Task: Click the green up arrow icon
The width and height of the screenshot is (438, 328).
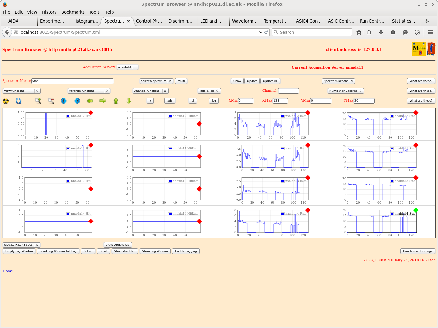Action: [116, 101]
